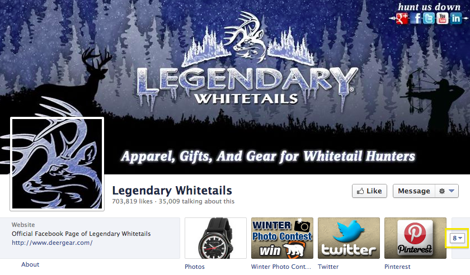Click the Facebook icon in cover banner
This screenshot has height=275, width=470.
[x=415, y=18]
